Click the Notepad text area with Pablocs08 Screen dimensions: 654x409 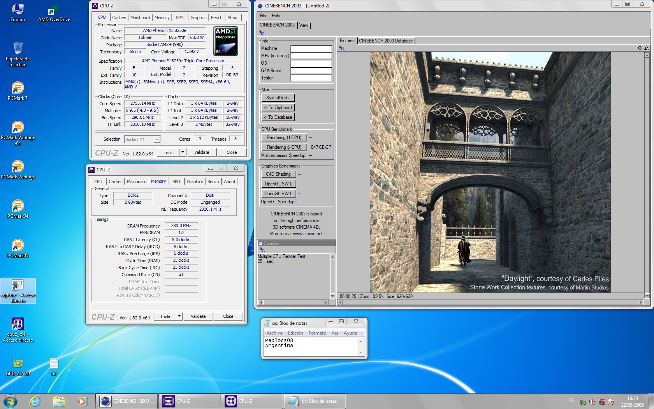point(311,346)
